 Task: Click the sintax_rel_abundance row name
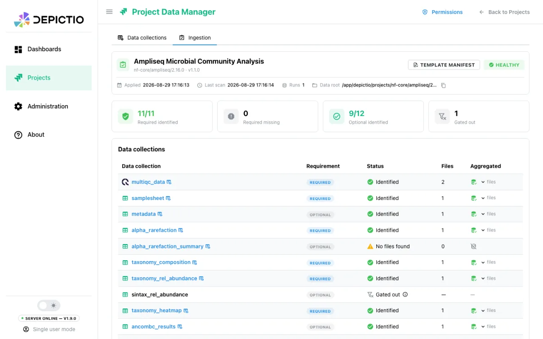click(160, 295)
